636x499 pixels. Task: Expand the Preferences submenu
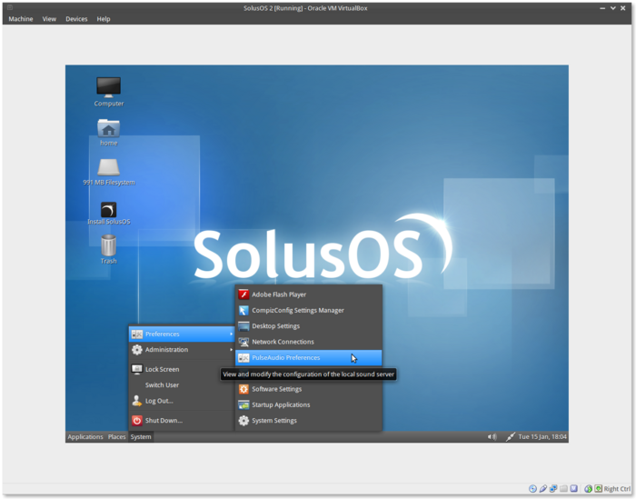[x=180, y=334]
